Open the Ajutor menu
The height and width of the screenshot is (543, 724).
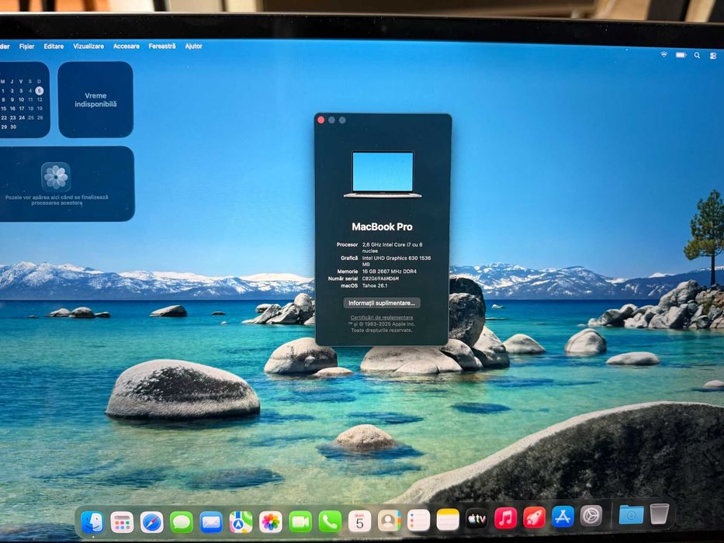pyautogui.click(x=193, y=47)
